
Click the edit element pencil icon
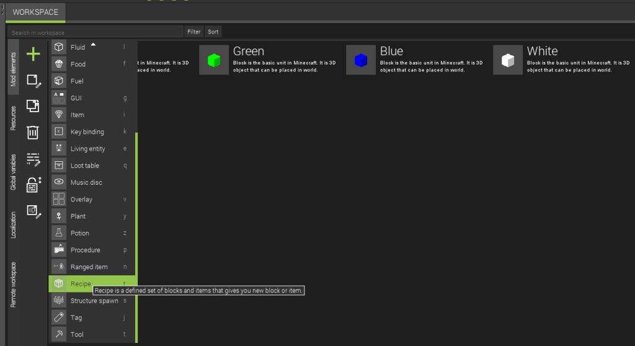point(33,81)
